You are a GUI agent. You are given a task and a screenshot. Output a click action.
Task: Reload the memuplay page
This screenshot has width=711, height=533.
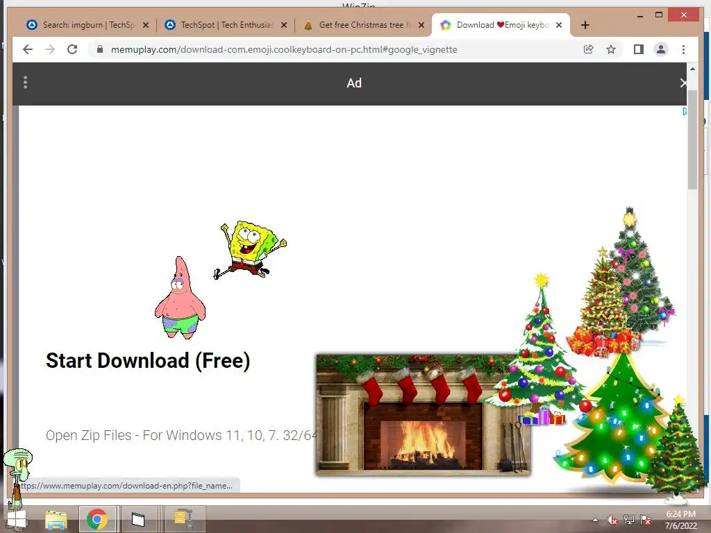[72, 49]
